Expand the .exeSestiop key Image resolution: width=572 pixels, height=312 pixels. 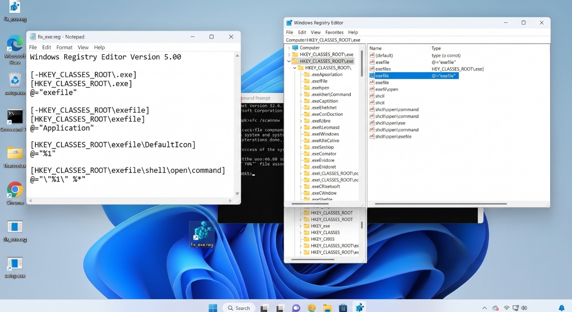(301, 147)
